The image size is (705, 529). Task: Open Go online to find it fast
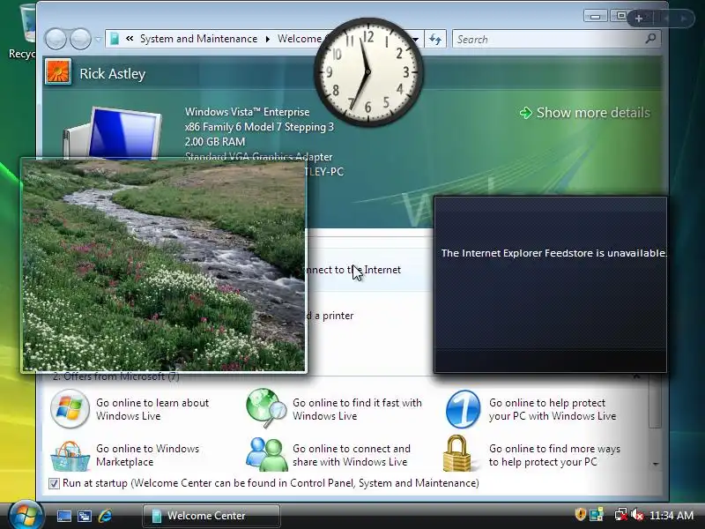point(357,409)
